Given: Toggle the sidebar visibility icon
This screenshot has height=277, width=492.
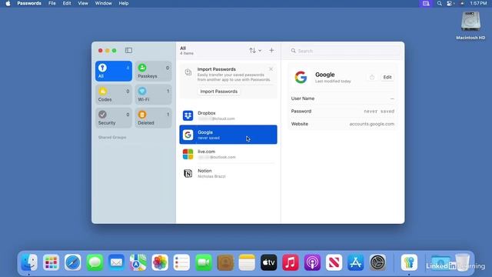Looking at the screenshot, I should point(128,50).
